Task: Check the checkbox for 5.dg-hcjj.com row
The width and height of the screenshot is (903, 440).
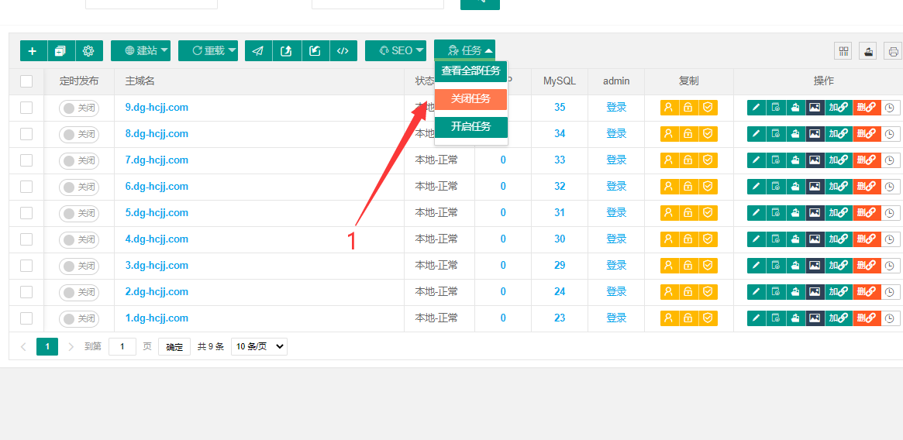Action: [x=26, y=213]
